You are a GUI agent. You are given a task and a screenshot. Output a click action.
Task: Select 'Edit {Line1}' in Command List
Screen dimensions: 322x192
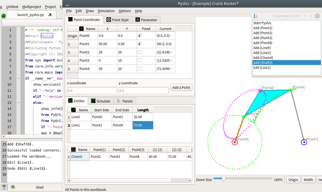286,67
